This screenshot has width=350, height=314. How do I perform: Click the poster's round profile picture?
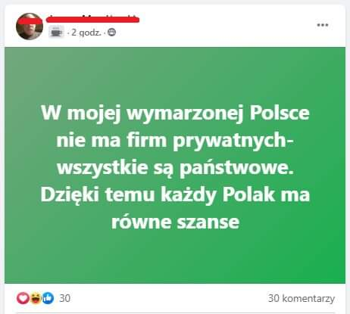pos(30,26)
